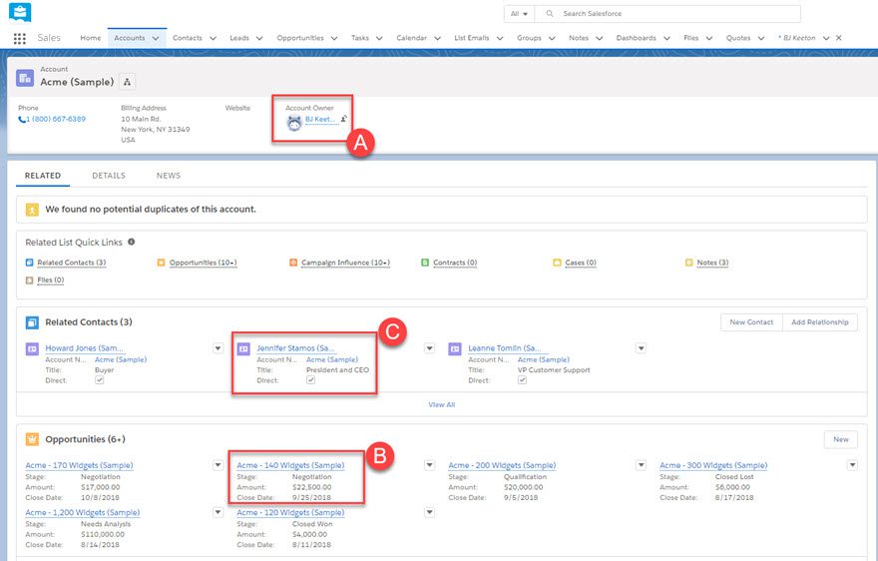The height and width of the screenshot is (561, 878).
Task: Click the Related Contacts section icon
Action: pyautogui.click(x=32, y=322)
